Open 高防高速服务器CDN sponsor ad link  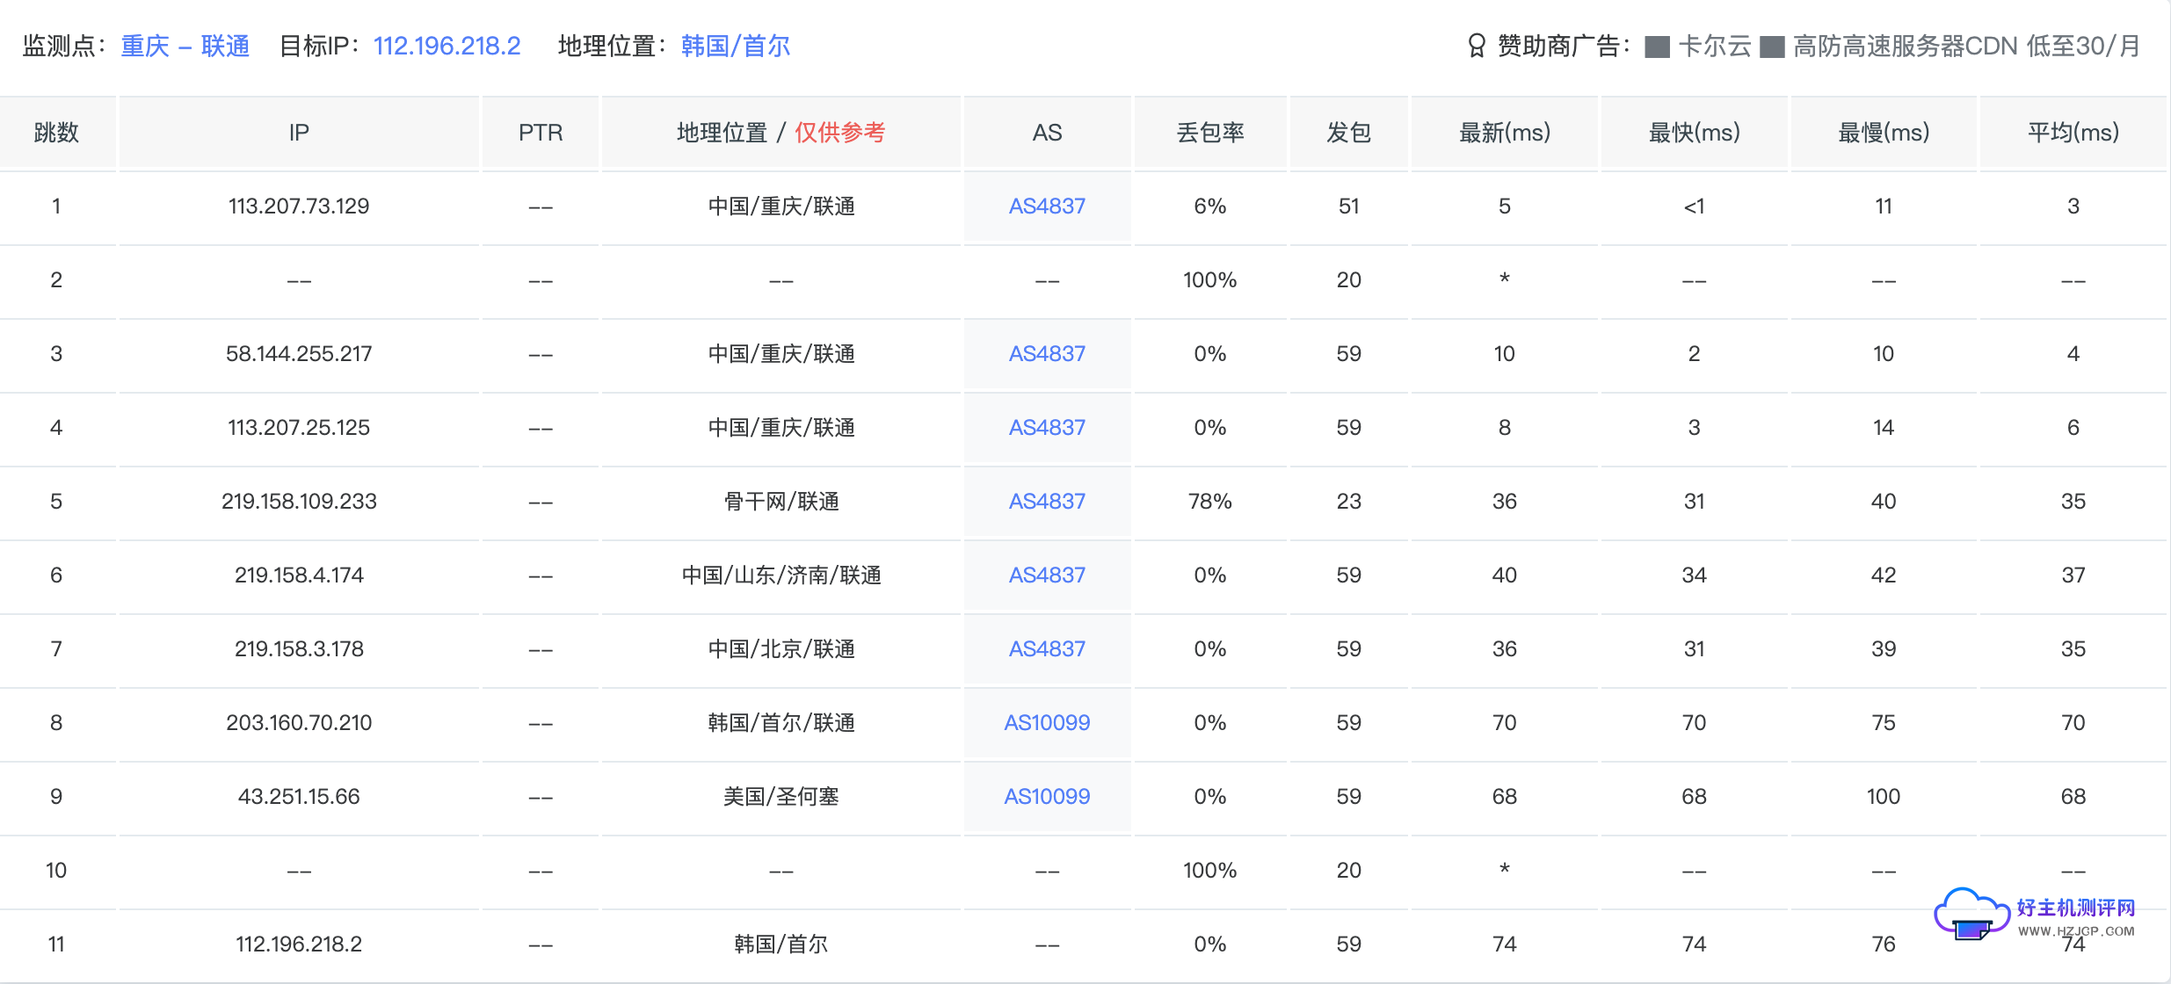1965,46
